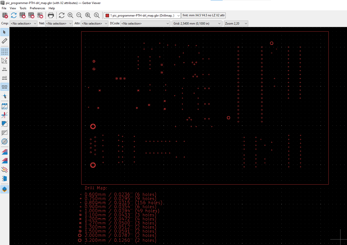Open the Tools menu

(23, 8)
